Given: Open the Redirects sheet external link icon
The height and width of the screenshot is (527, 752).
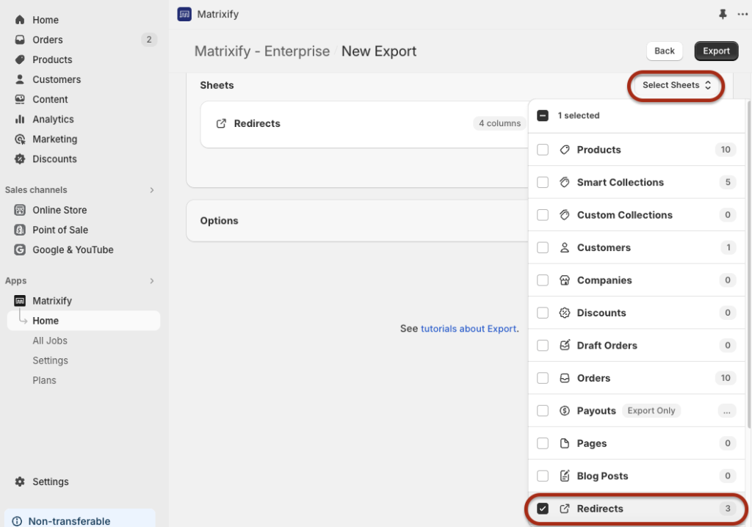Looking at the screenshot, I should 220,123.
